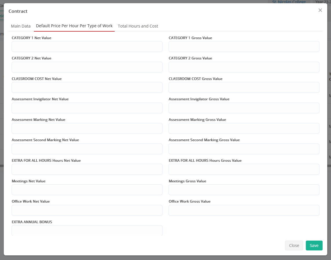Focus Assessment Second Marking Net Value field

[87, 149]
